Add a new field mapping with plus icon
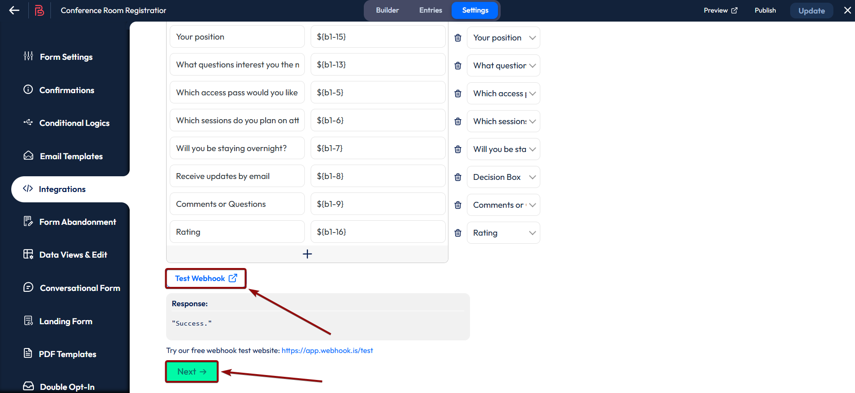 [307, 254]
